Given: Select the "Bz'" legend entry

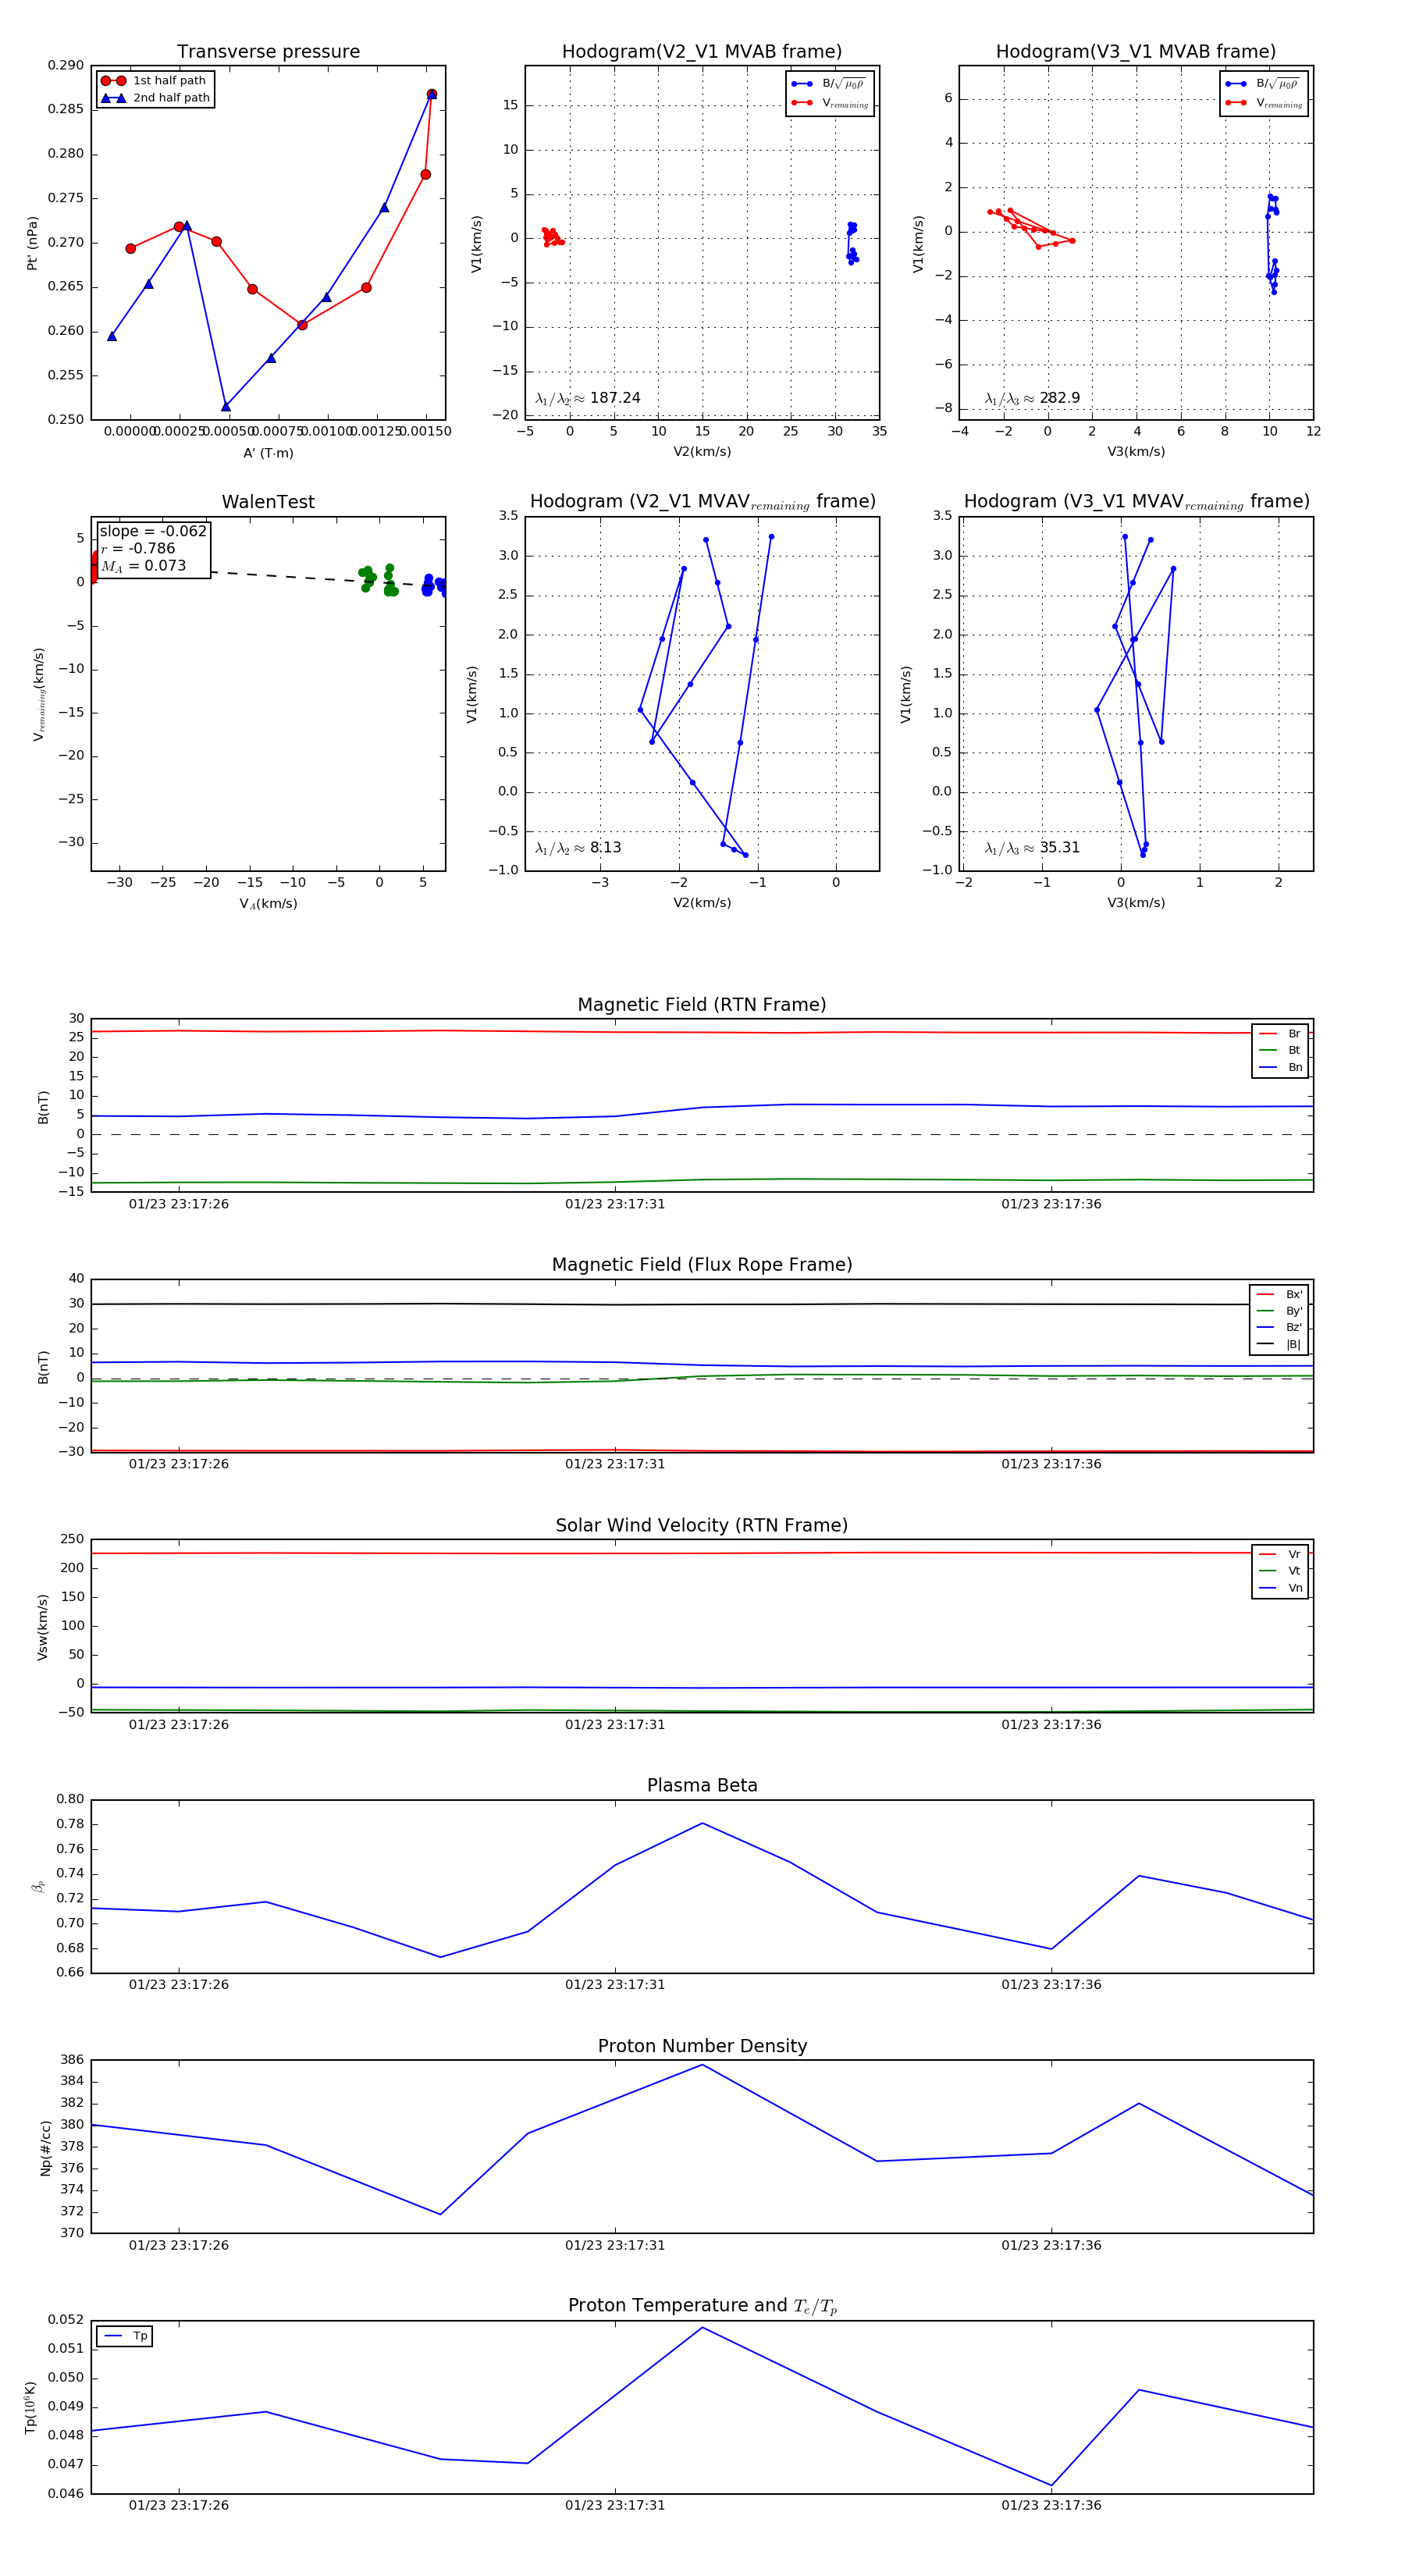Looking at the screenshot, I should click(1279, 1327).
